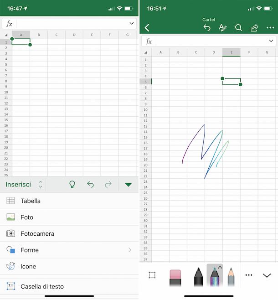
Task: Open more drawing tools dots
Action: pos(249,275)
